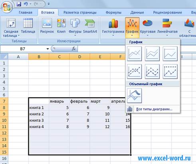Switch to the Рецензирование tab
Image resolution: width=196 pixels, height=164 pixels.
pos(167,12)
